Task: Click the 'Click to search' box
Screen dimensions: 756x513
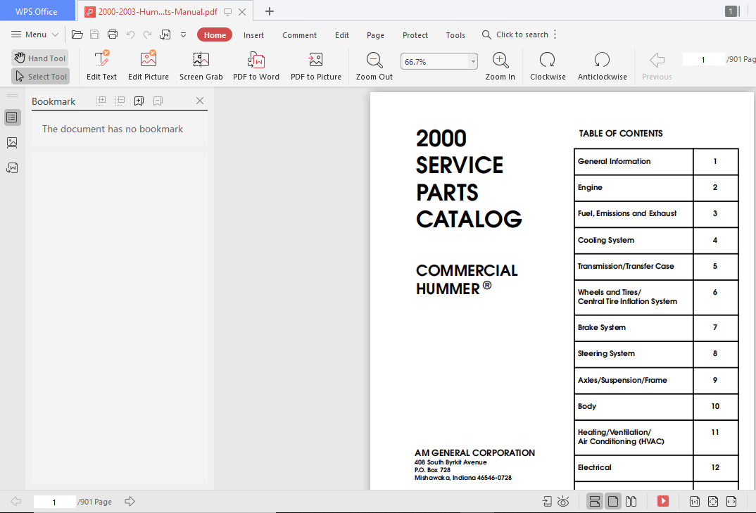Action: (515, 34)
